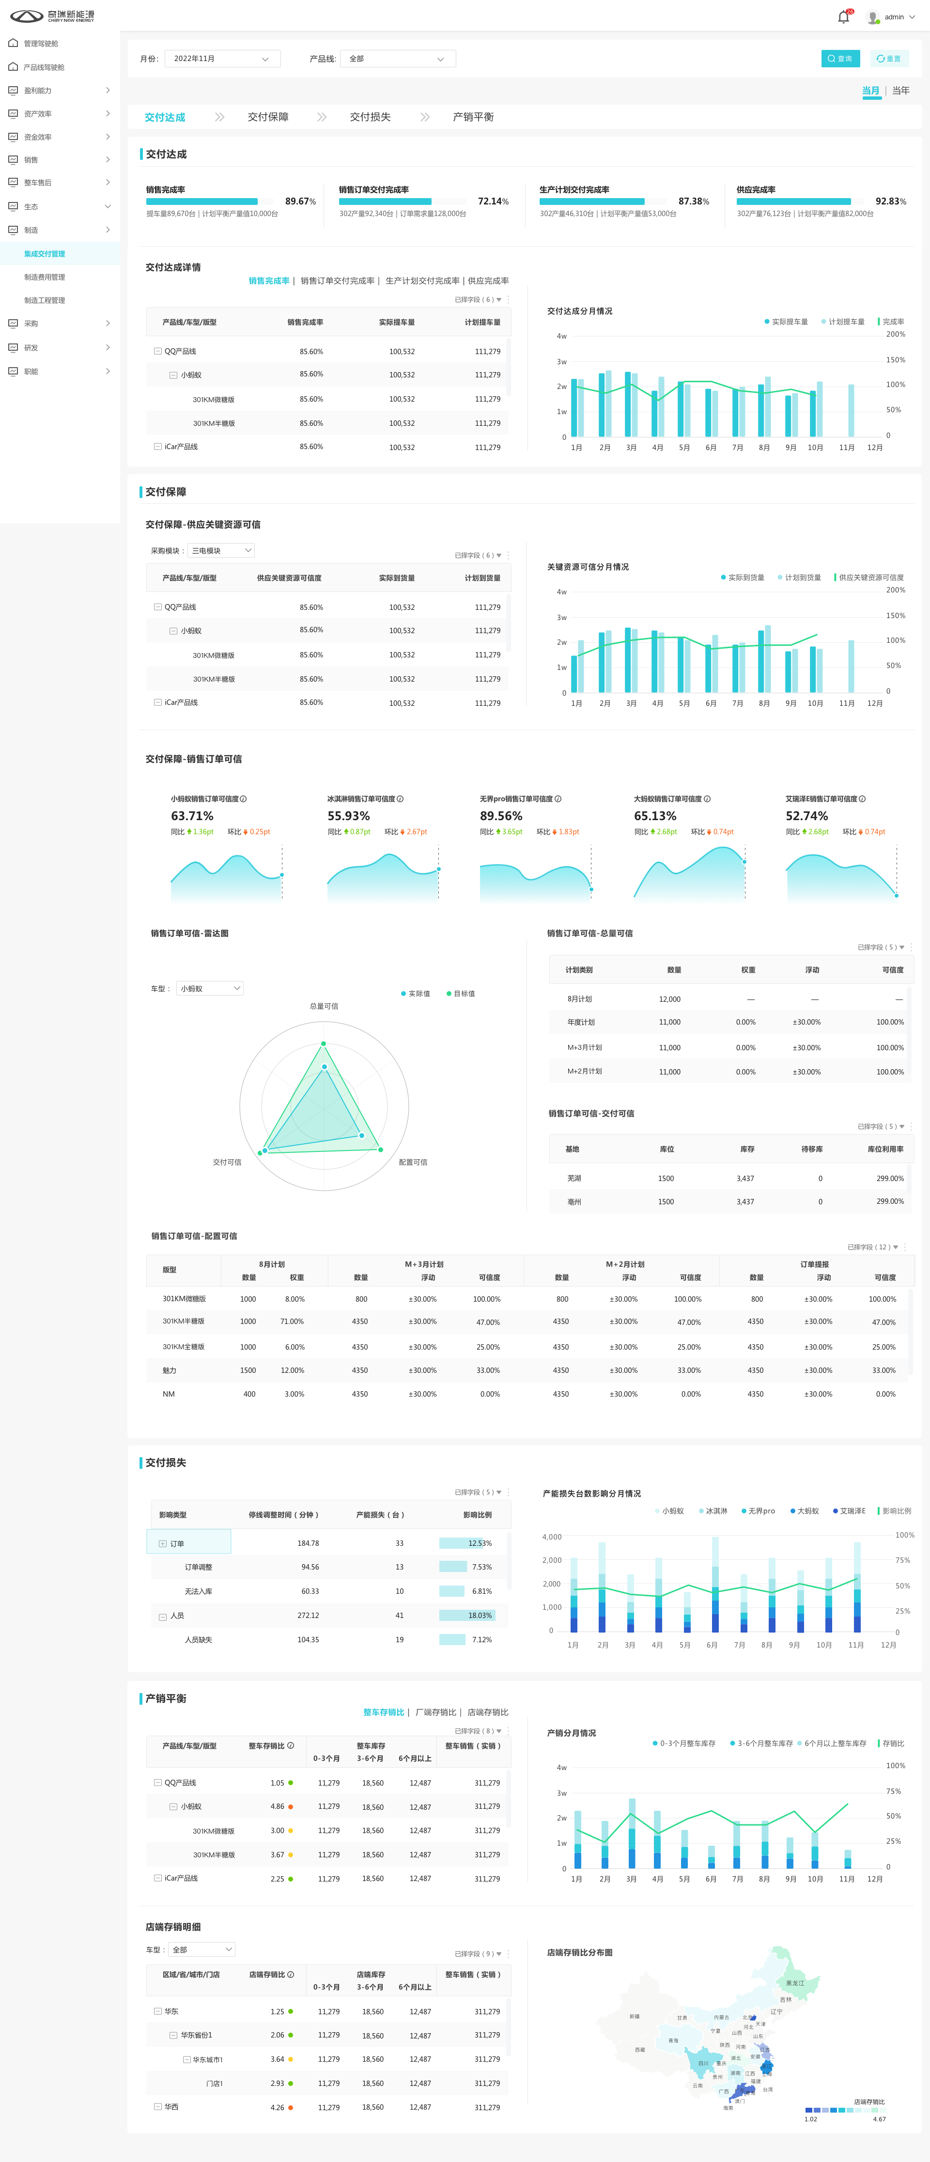This screenshot has height=2162, width=930.
Task: Click the more-options dots beside 已择字段(12)
Action: pos(905,1246)
